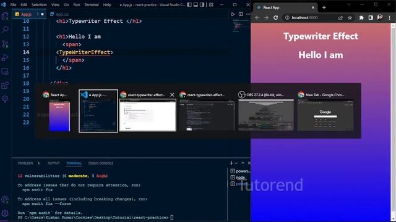Open the File menu
396x222 pixels.
pyautogui.click(x=13, y=4)
